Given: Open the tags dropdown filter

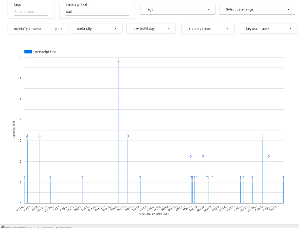Looking at the screenshot, I should point(178,9).
